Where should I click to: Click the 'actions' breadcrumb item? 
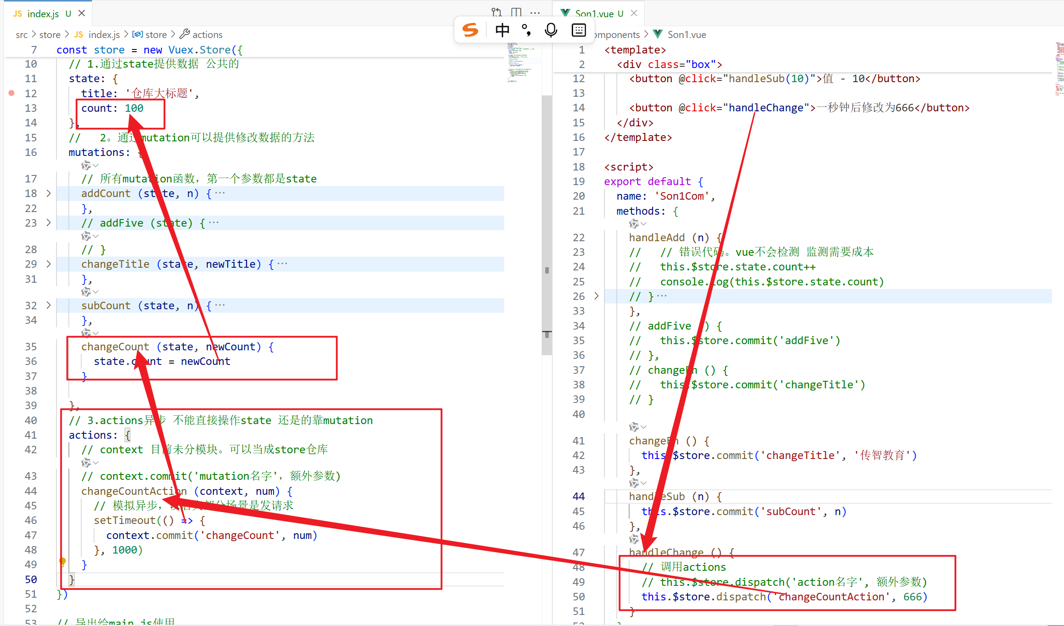coord(207,34)
